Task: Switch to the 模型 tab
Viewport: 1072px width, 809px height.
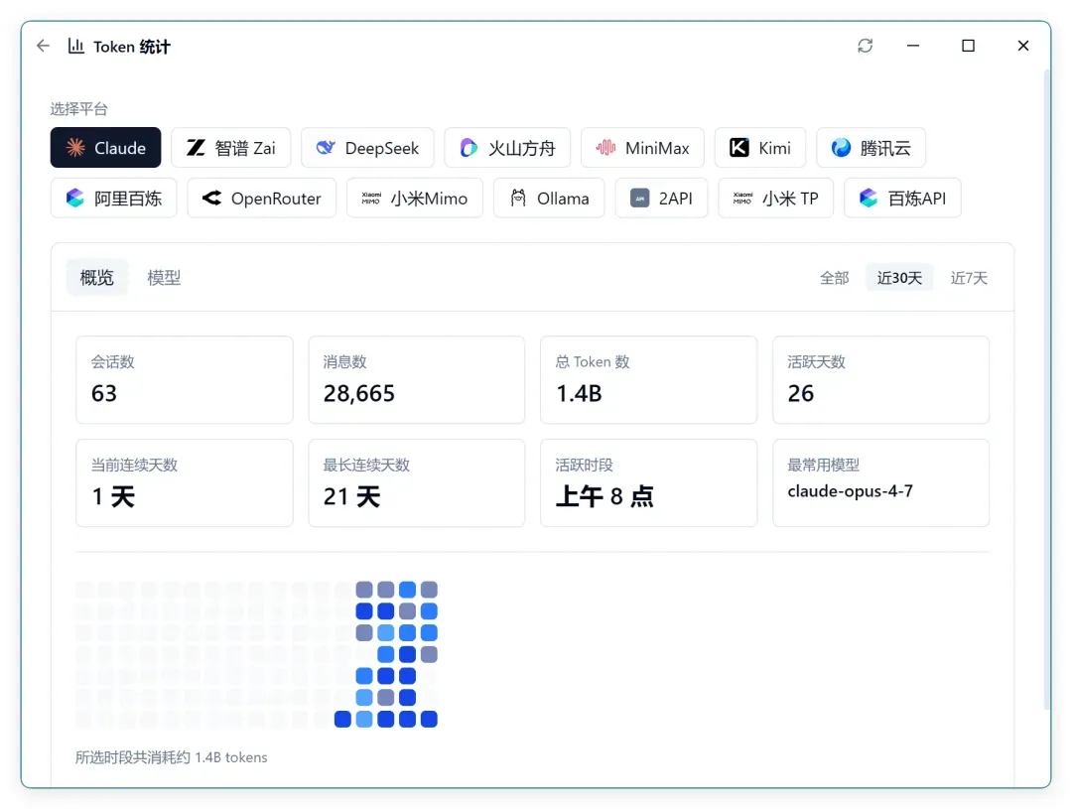Action: coord(164,278)
